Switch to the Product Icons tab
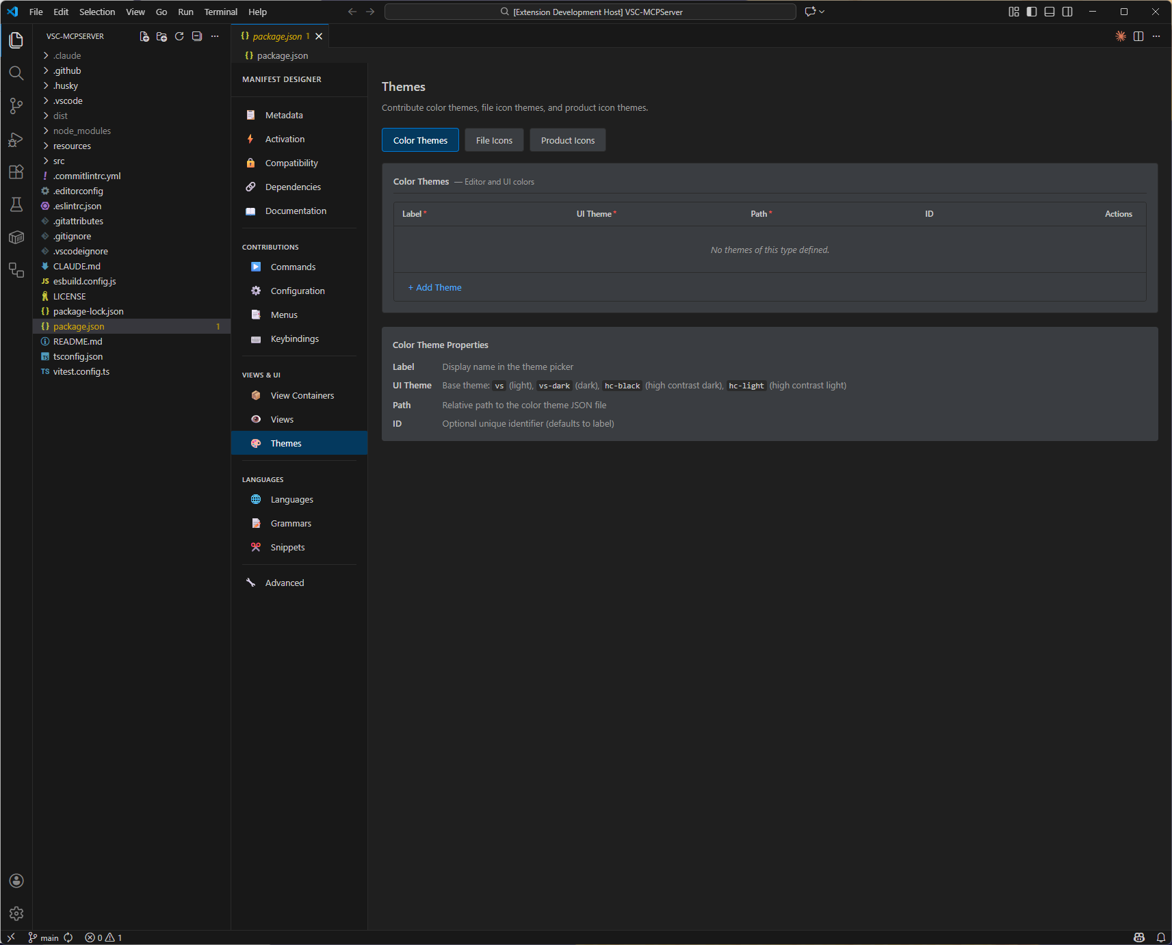This screenshot has height=945, width=1172. [568, 140]
